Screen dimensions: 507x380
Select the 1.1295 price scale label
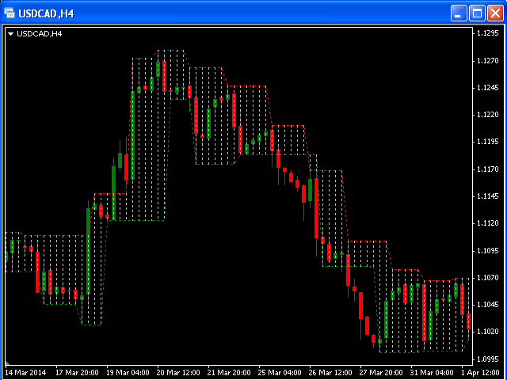coord(488,33)
